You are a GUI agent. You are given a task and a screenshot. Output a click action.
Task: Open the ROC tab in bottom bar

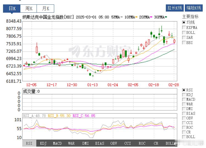point(142,143)
